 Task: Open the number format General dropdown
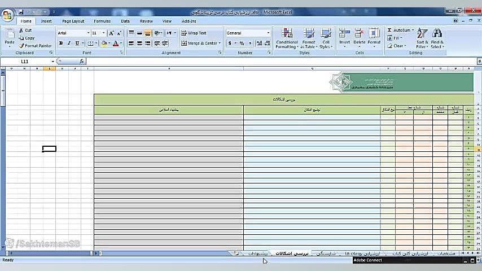pyautogui.click(x=268, y=33)
